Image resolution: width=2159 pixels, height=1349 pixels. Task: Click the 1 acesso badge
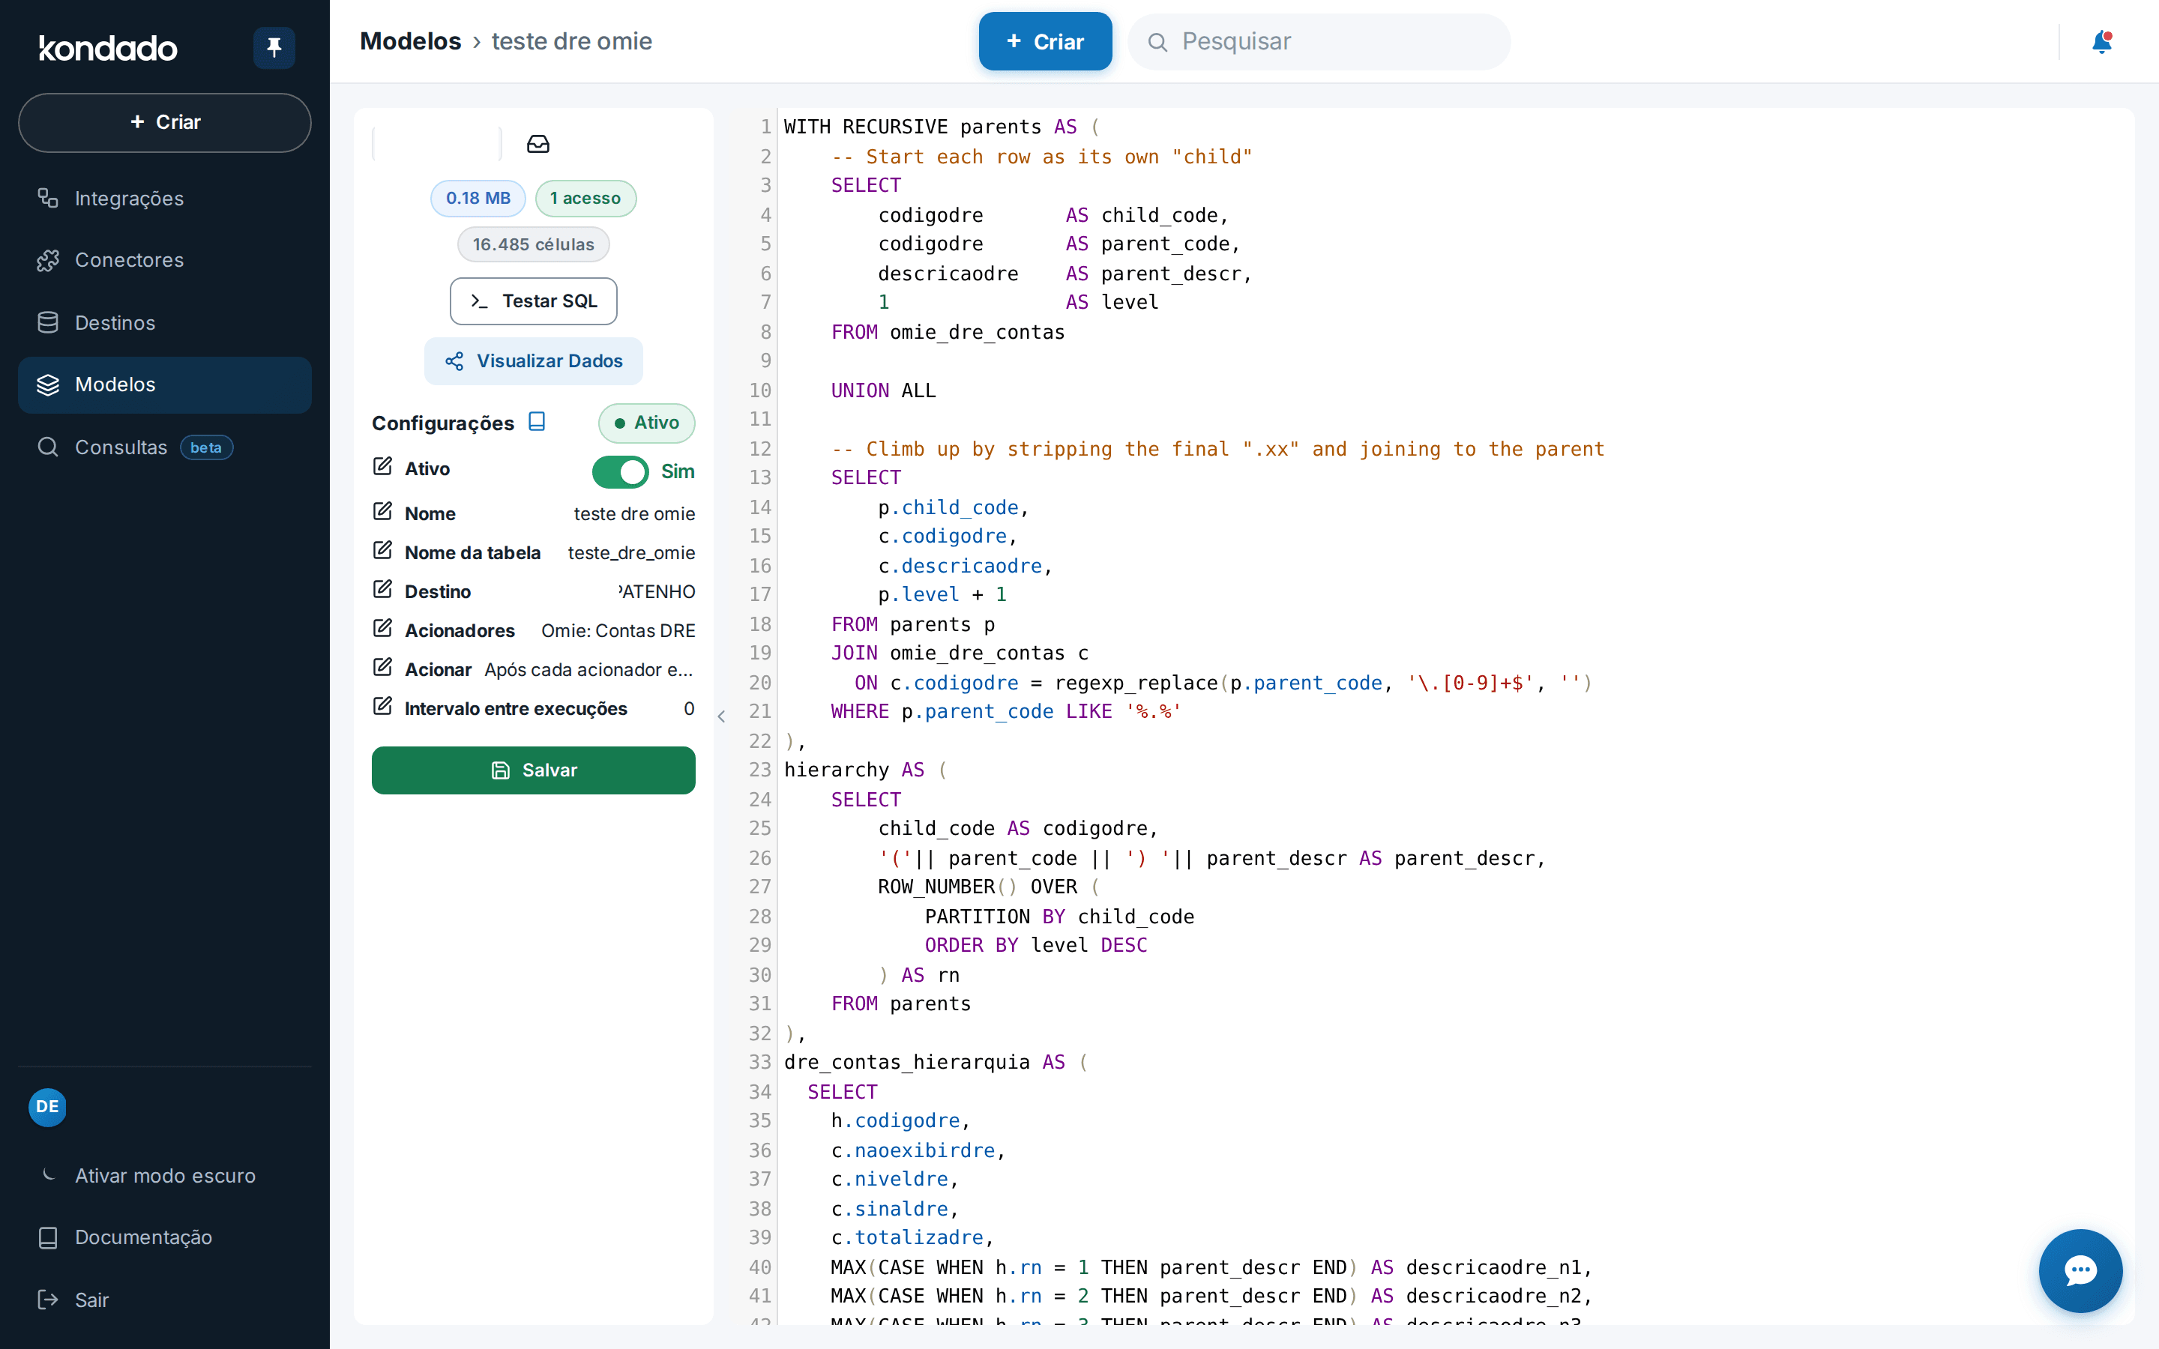(x=585, y=198)
